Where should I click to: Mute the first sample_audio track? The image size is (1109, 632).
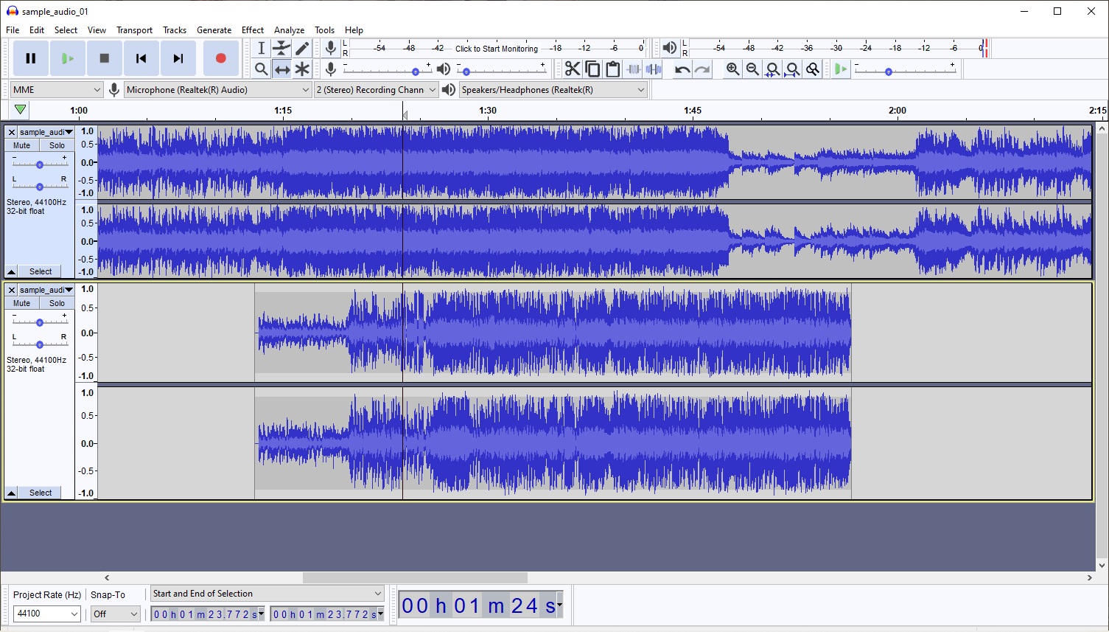(x=22, y=145)
